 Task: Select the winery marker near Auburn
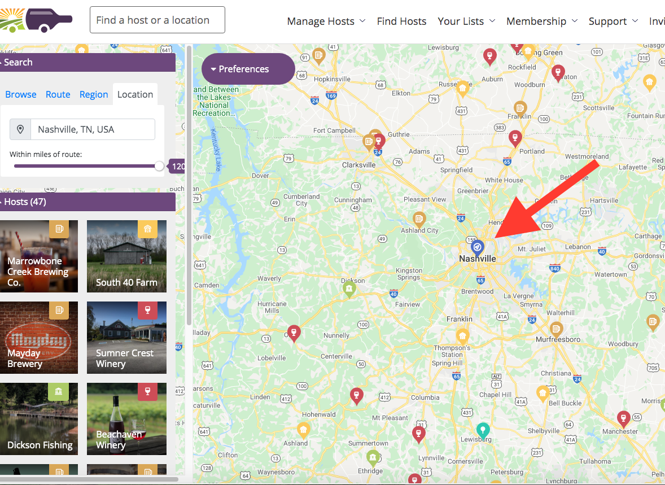[490, 56]
